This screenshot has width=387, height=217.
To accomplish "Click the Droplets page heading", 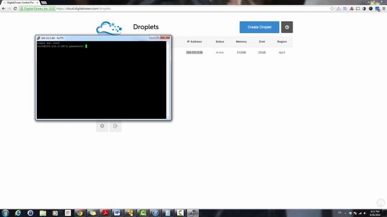I will tap(146, 27).
